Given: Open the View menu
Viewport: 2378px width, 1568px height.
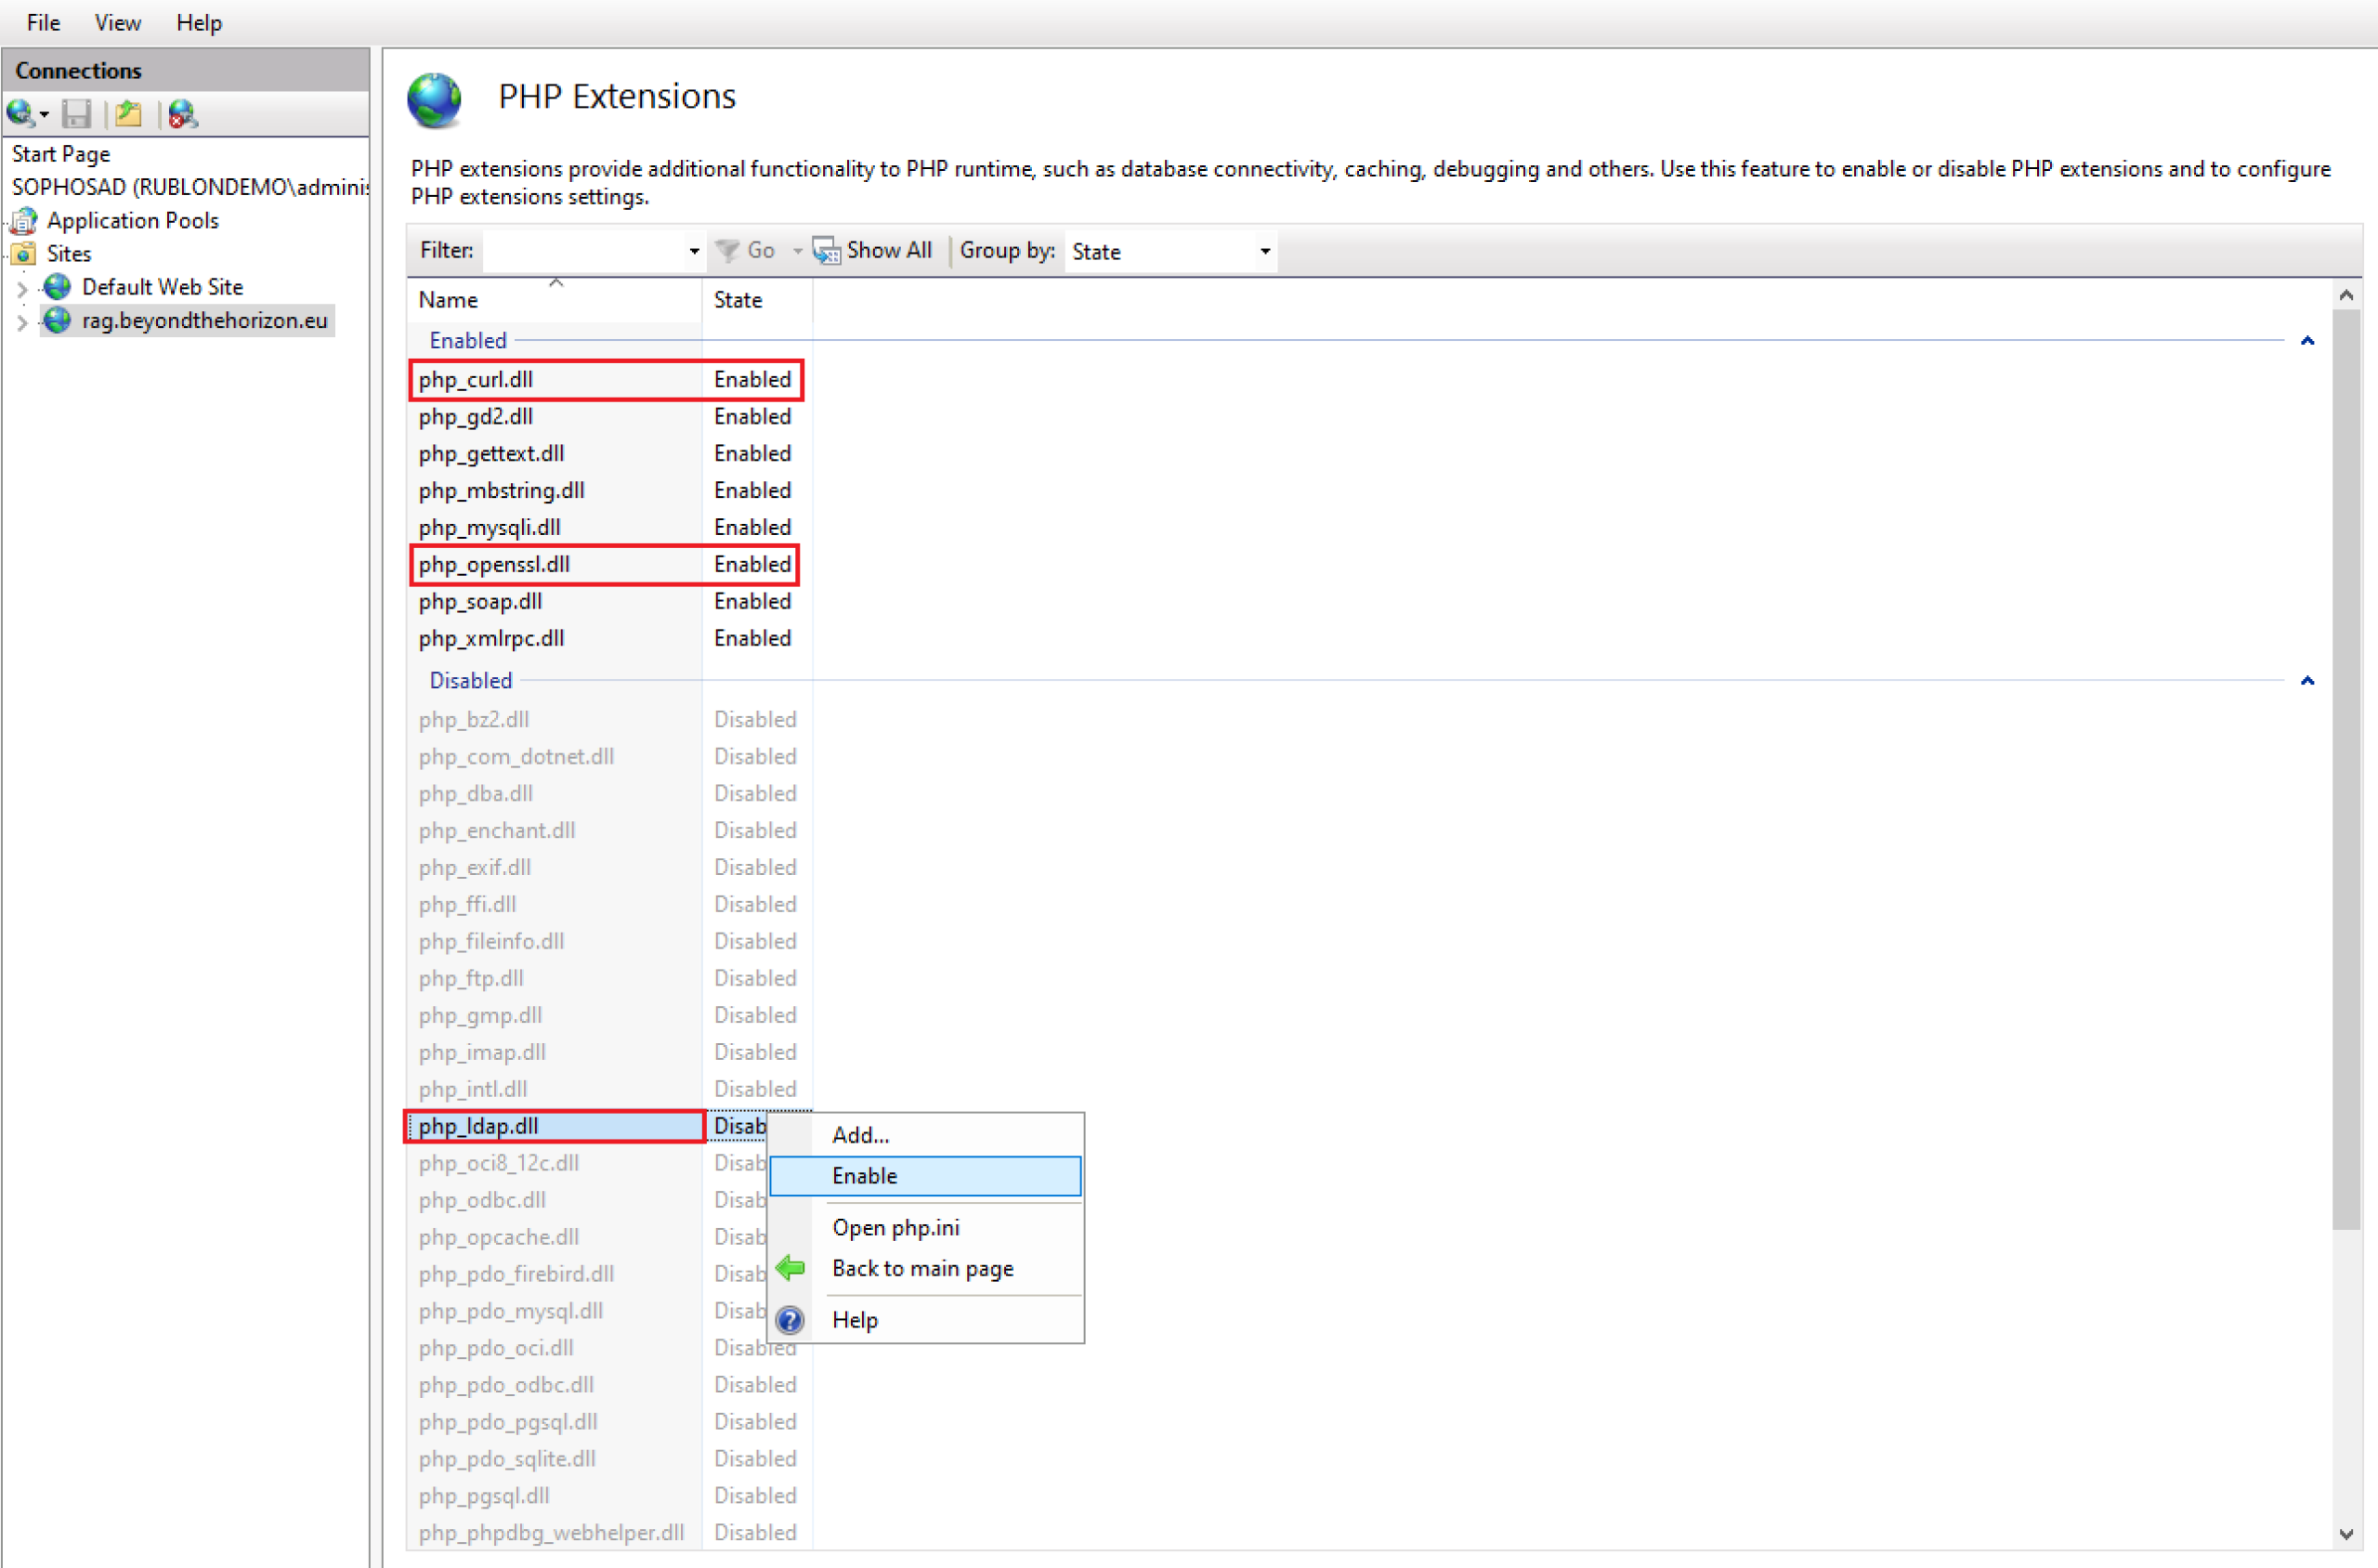Looking at the screenshot, I should [117, 22].
